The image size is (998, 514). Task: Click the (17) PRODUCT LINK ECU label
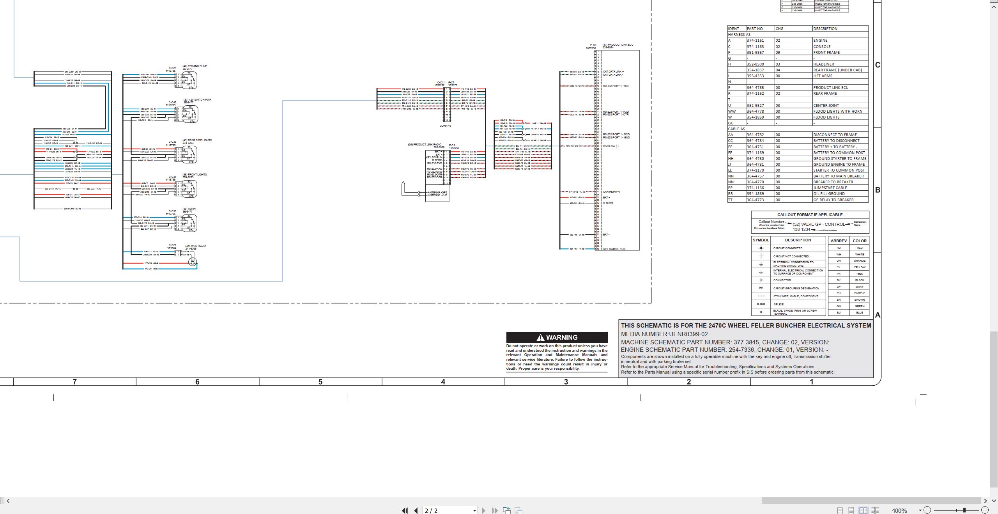pyautogui.click(x=618, y=45)
